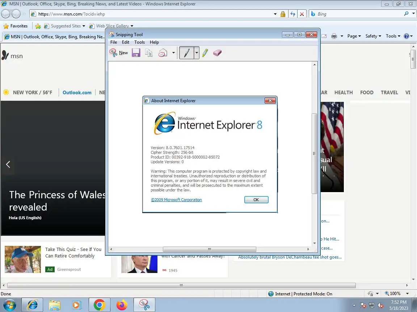Open pen options dropdown arrow
Screen dimensions: 417x312
pyautogui.click(x=197, y=53)
